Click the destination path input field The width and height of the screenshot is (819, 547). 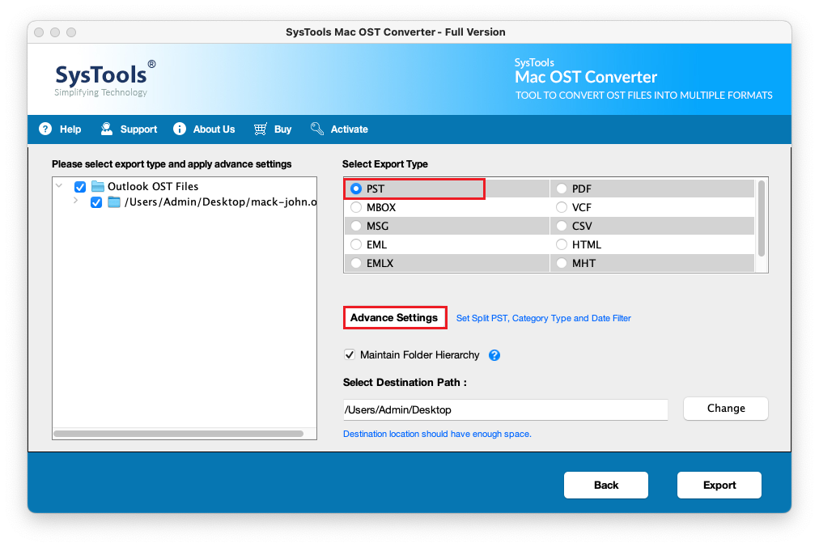point(505,409)
